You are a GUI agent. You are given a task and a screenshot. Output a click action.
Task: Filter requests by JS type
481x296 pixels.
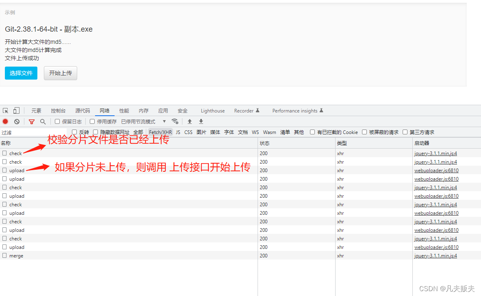click(x=178, y=132)
